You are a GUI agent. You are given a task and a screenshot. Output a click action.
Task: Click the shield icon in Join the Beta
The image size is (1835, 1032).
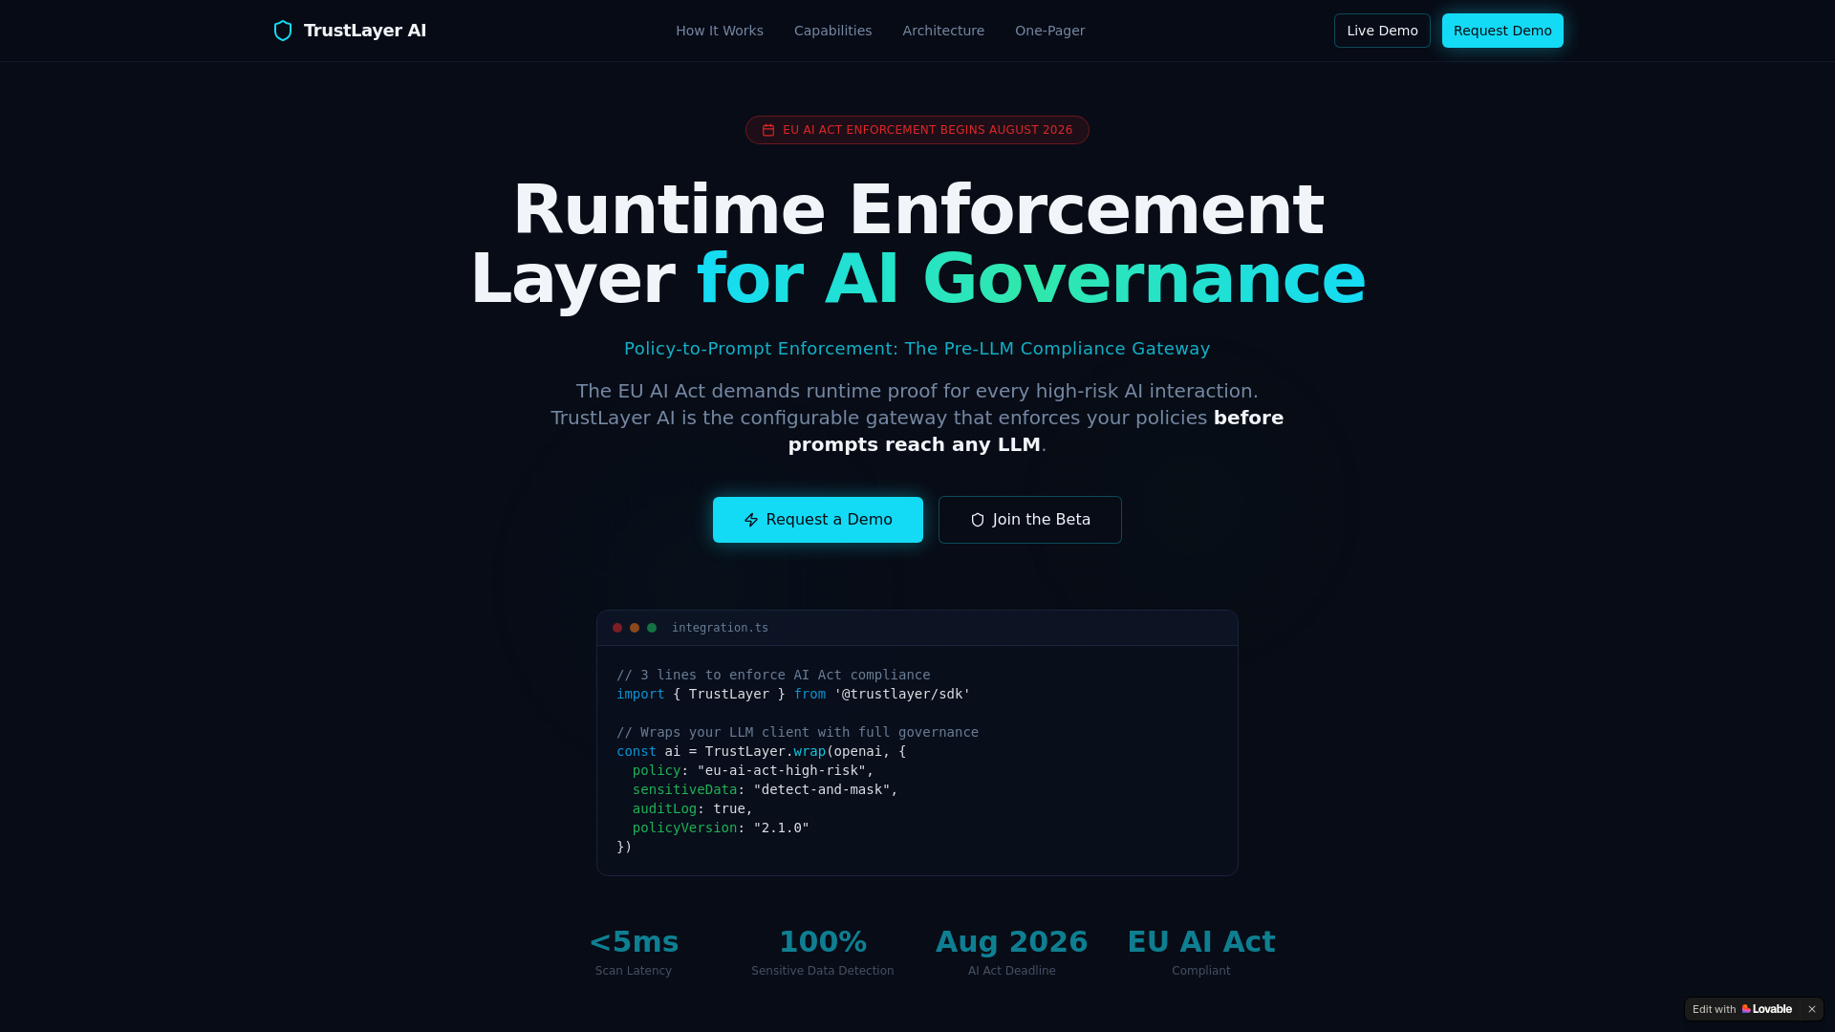pos(978,520)
